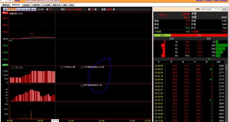Screen dimensions: 229x122
Task: Click the leftmost link in top orange bar
Action: [x=200, y=0]
